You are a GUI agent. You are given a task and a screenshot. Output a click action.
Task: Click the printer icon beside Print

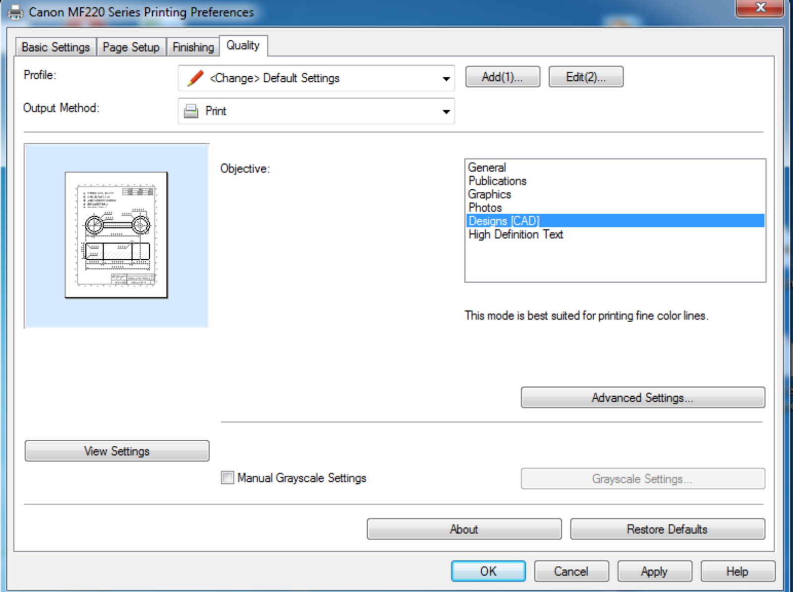click(191, 111)
